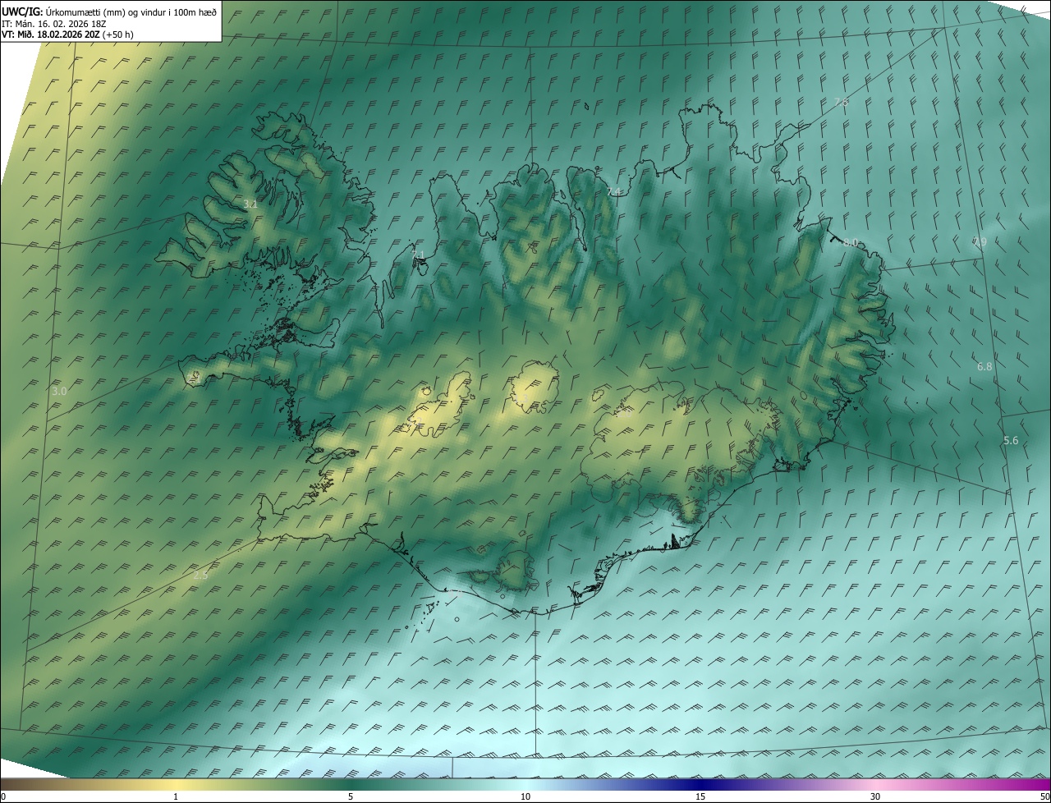Click the 8.0 value label on the map
The height and width of the screenshot is (803, 1051).
click(850, 242)
